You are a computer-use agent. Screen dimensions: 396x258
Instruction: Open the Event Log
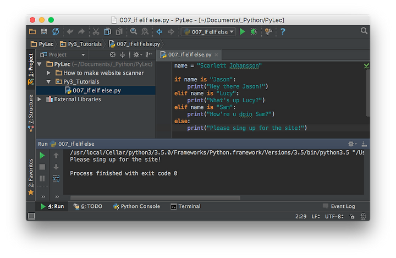click(339, 206)
